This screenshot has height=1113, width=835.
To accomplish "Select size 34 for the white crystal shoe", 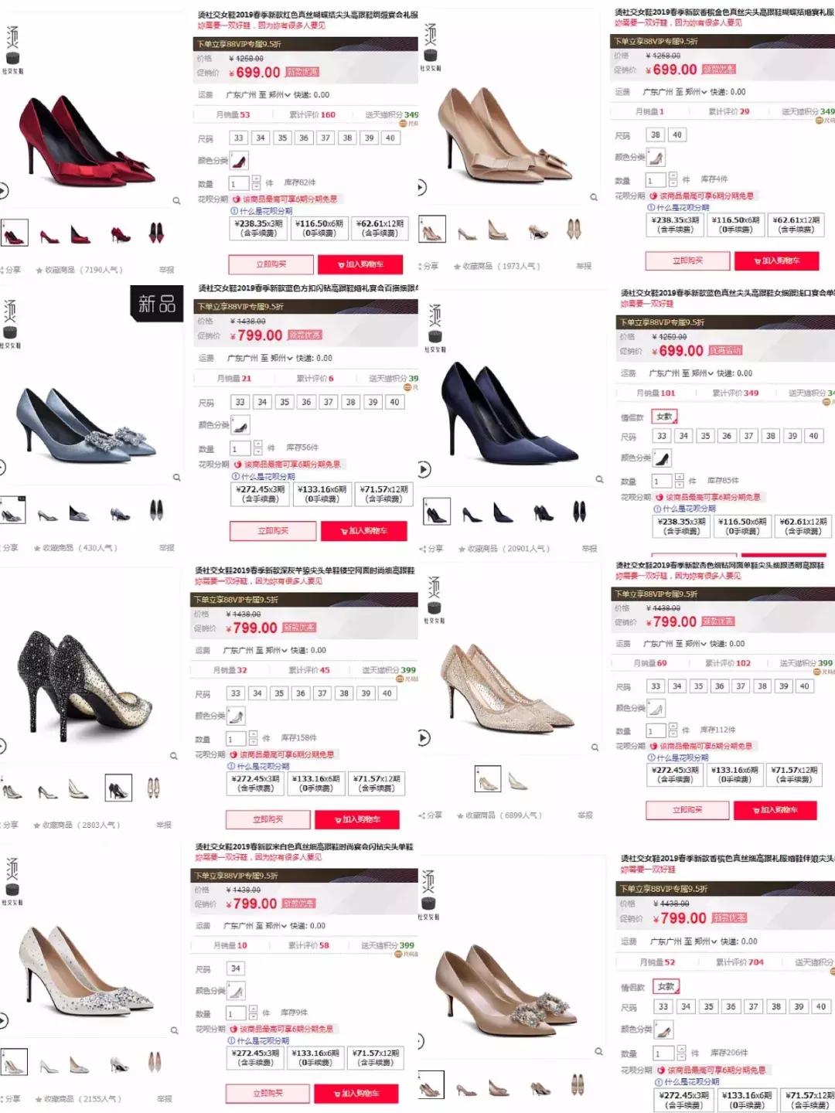I will tap(236, 968).
